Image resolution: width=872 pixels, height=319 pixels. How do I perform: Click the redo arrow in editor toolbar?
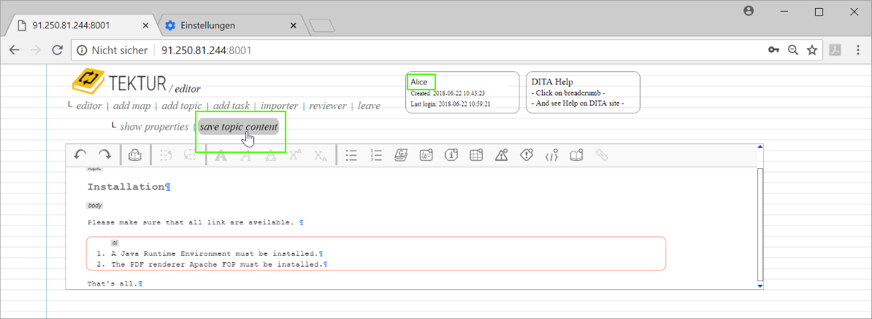click(105, 154)
